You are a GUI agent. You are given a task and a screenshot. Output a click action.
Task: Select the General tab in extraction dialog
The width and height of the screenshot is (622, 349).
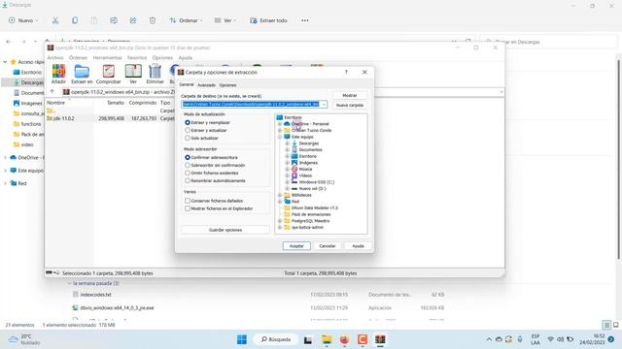(187, 84)
